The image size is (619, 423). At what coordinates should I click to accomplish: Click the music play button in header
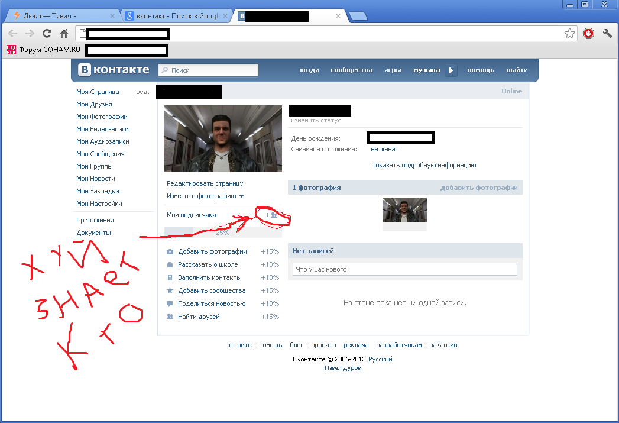pyautogui.click(x=451, y=70)
